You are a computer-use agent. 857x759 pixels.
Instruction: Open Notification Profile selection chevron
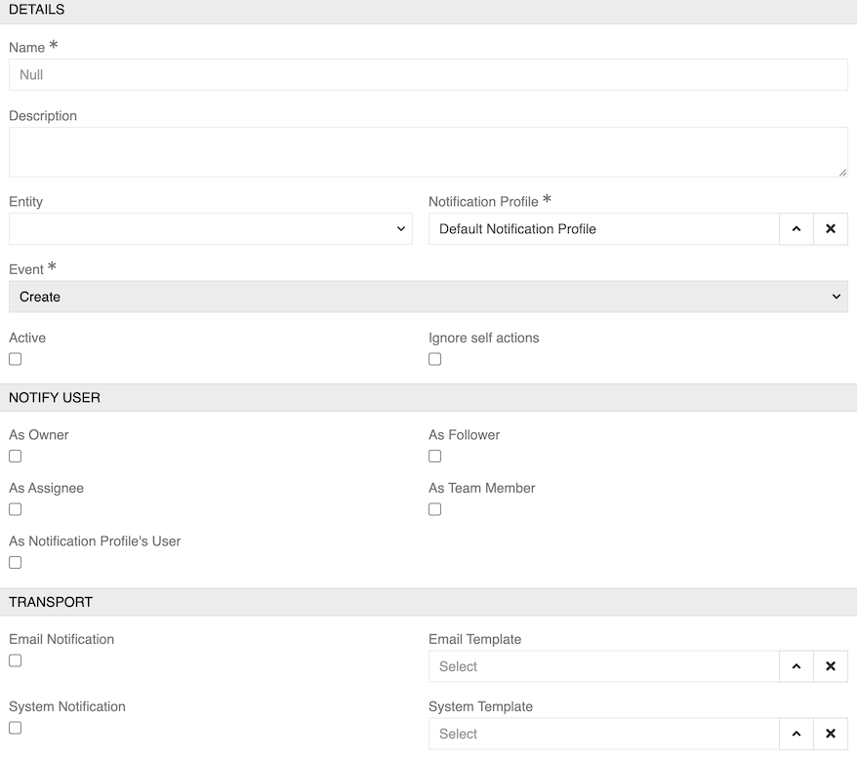point(796,229)
